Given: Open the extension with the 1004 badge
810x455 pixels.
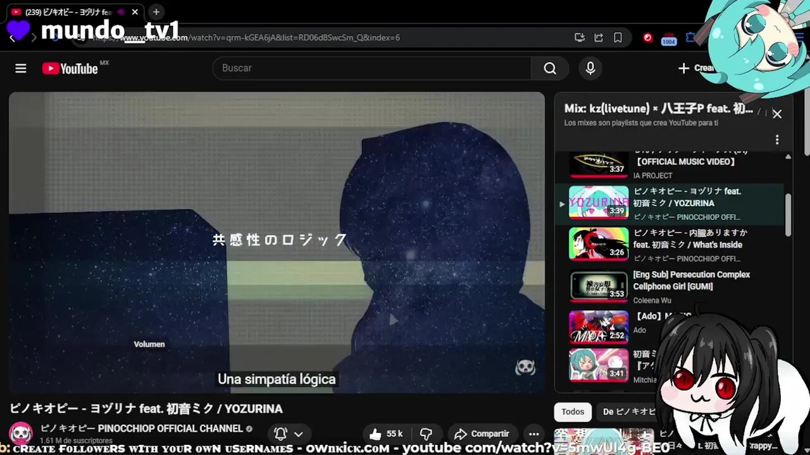Looking at the screenshot, I should (669, 39).
